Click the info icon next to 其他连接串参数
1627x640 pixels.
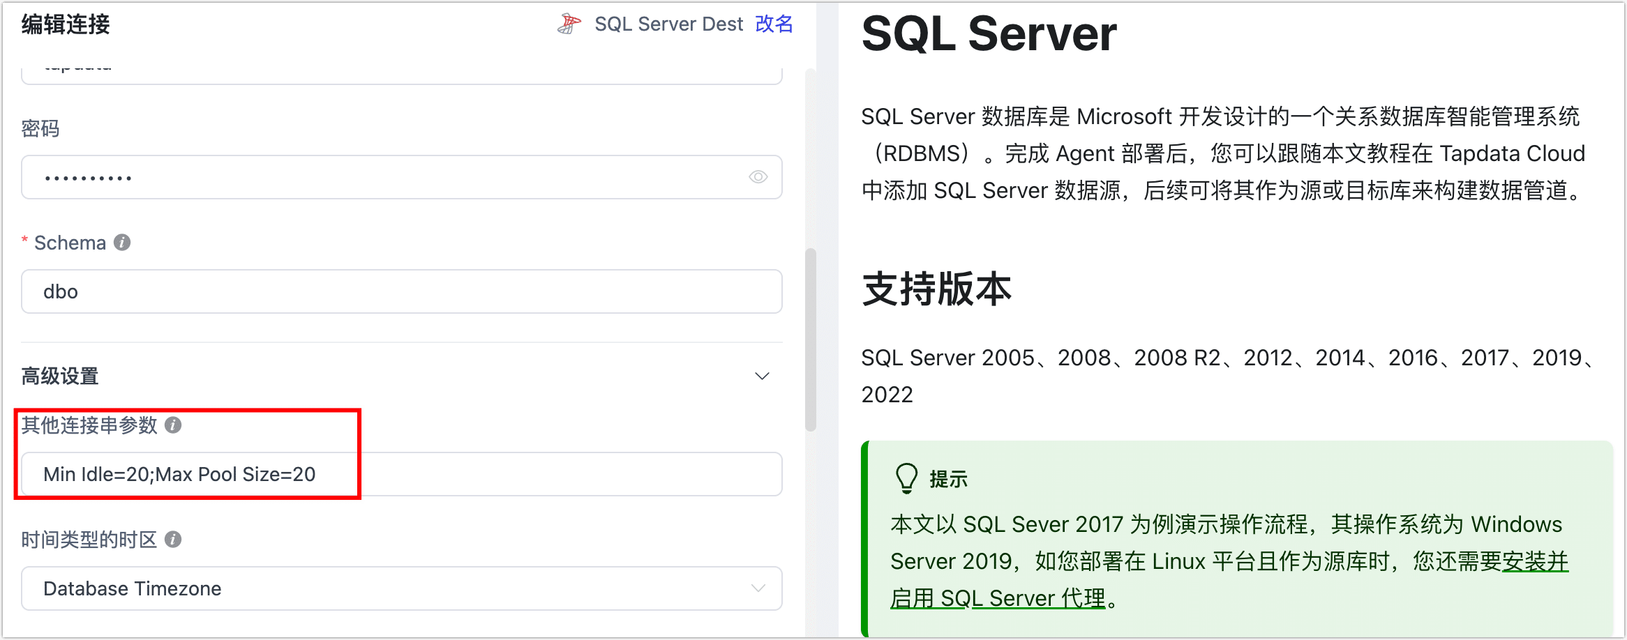pyautogui.click(x=173, y=425)
